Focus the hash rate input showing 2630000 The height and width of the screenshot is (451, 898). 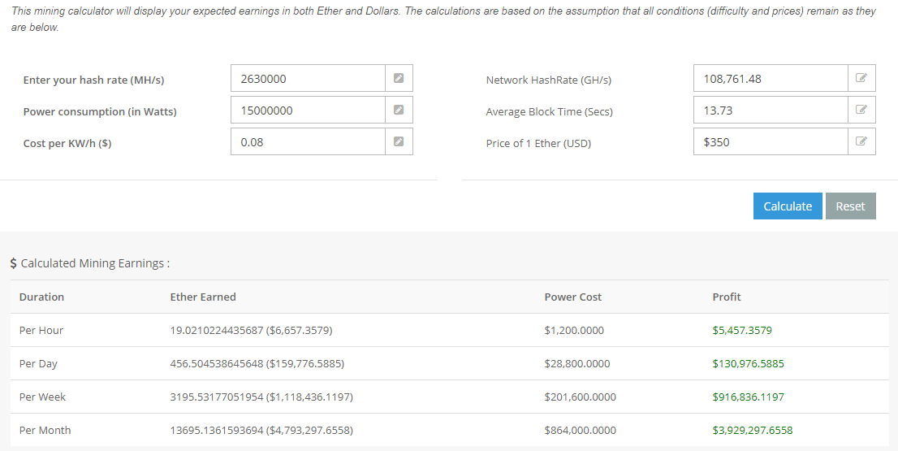click(308, 79)
